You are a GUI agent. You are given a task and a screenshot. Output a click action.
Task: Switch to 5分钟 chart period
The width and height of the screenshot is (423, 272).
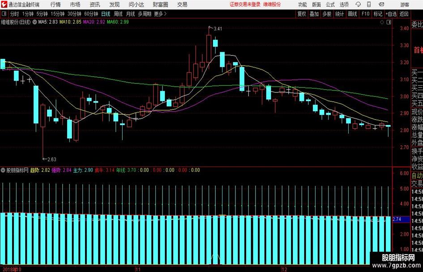point(42,14)
